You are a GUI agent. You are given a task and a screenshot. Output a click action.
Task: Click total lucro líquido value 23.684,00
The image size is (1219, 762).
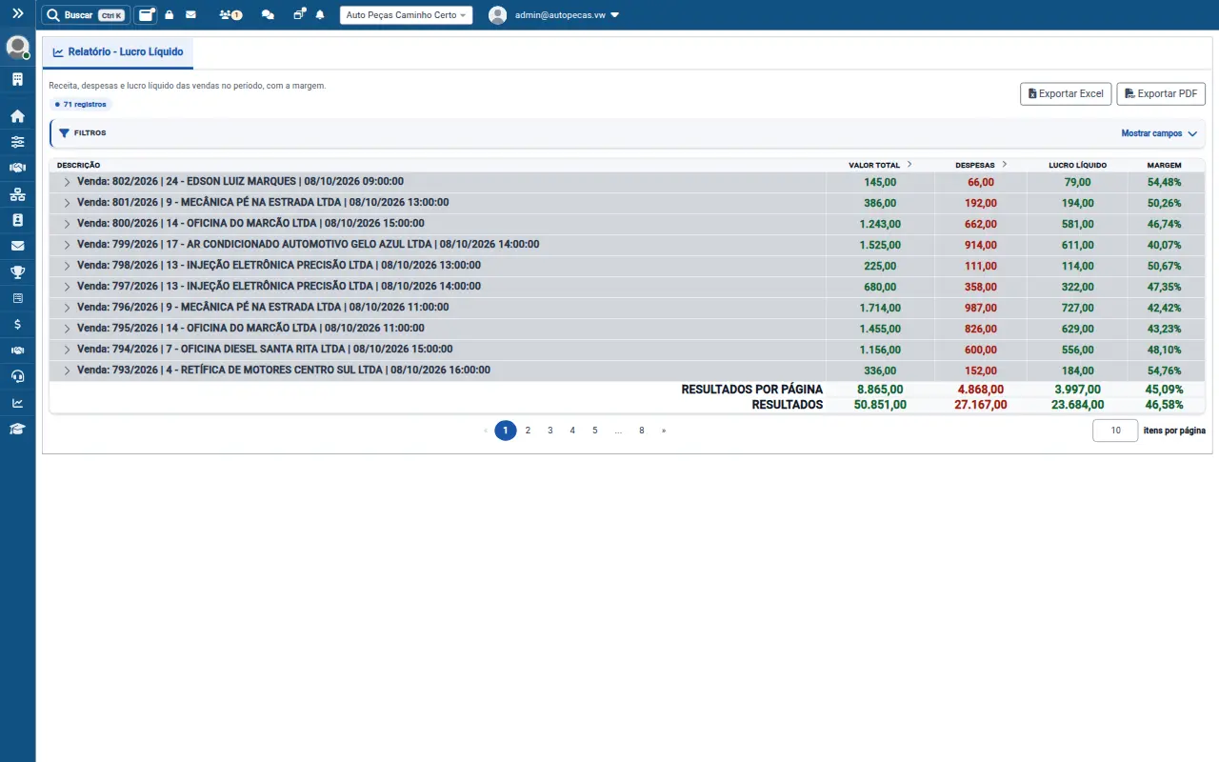tap(1076, 405)
